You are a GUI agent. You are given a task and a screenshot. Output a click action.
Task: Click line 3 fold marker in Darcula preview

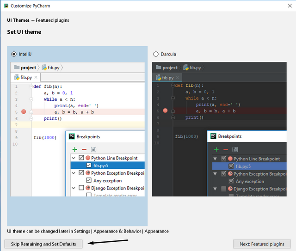[x=173, y=98]
